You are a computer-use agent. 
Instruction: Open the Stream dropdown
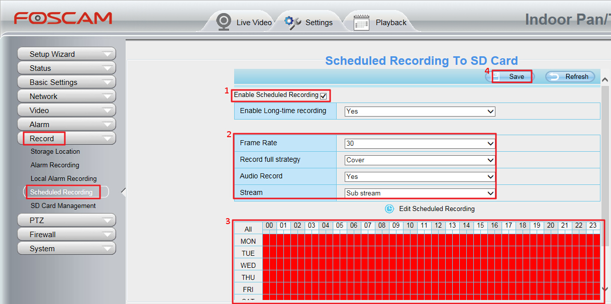pyautogui.click(x=420, y=193)
